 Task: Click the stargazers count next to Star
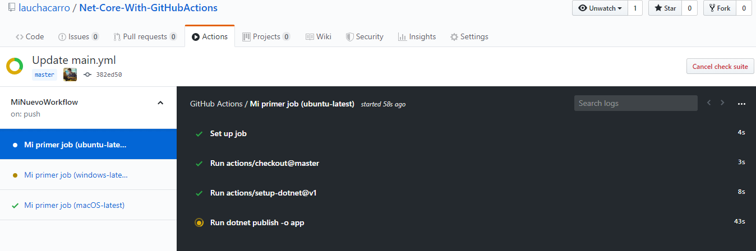point(689,8)
